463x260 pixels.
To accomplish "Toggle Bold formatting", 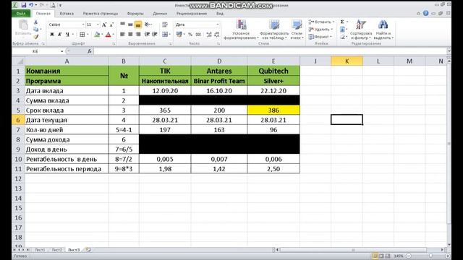I will (x=52, y=35).
